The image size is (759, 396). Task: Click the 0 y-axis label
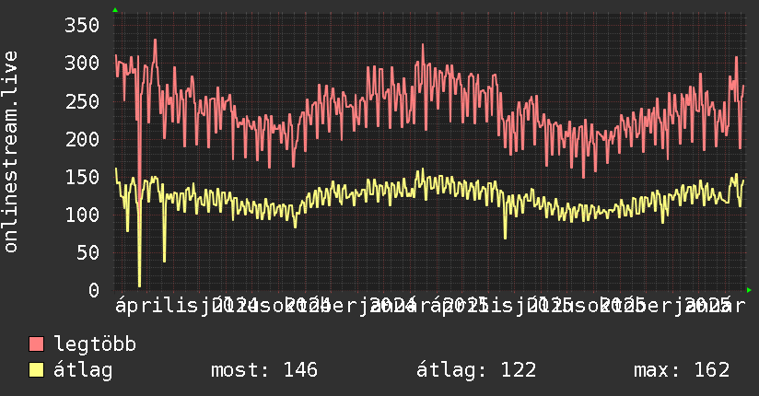[x=94, y=290]
